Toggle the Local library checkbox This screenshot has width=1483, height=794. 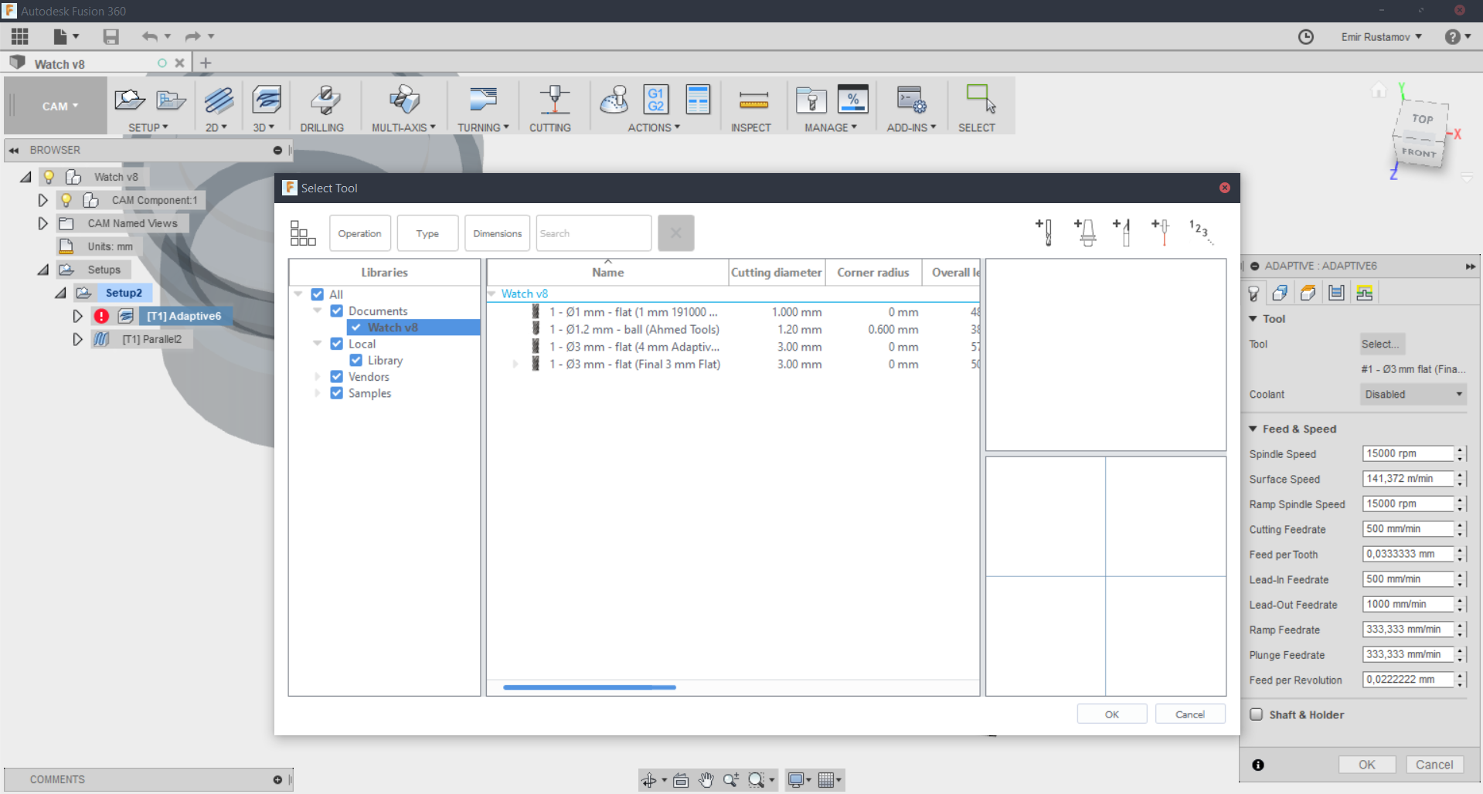coord(337,344)
